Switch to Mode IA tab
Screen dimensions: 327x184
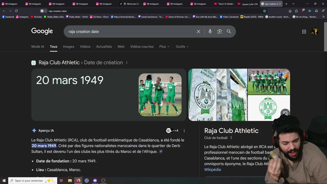pyautogui.click(x=38, y=47)
